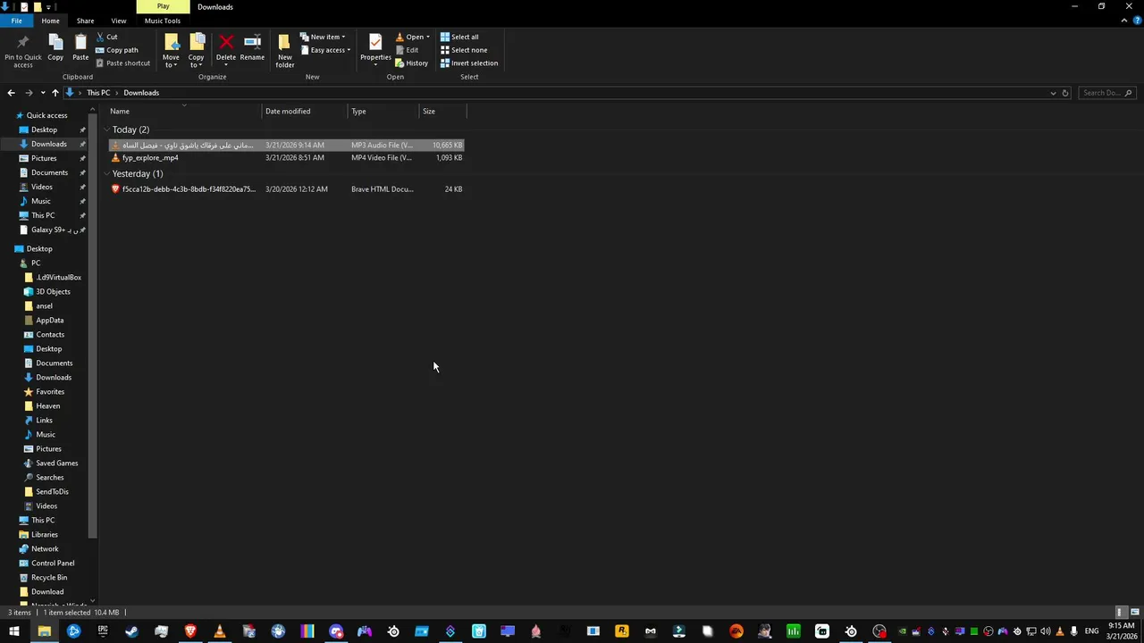Open Windows Start menu
This screenshot has width=1144, height=643.
(14, 631)
